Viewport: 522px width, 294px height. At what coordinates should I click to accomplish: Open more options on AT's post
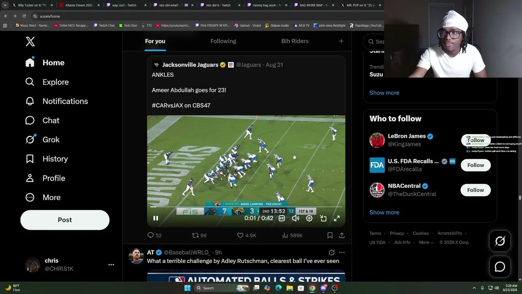(342, 252)
